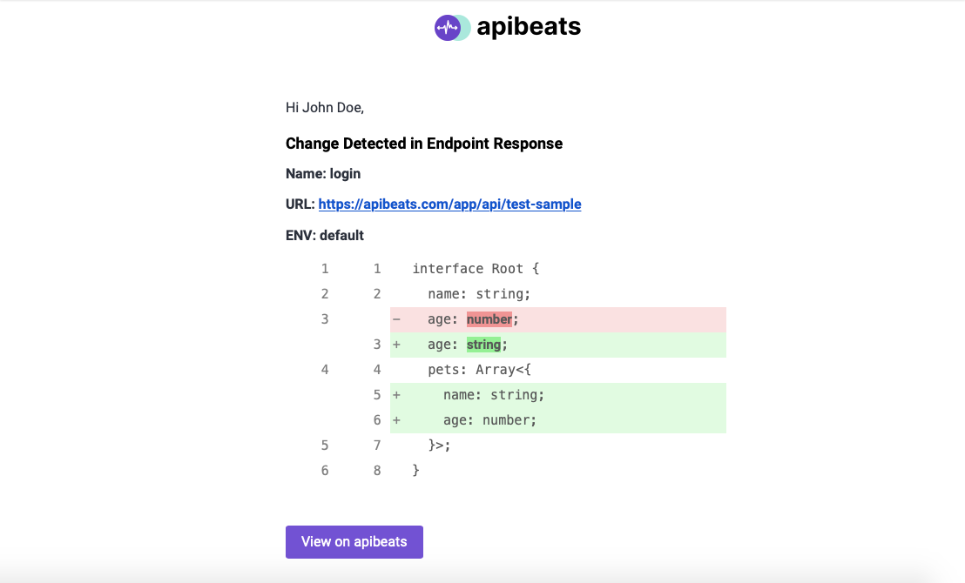Click the interface Root opening line
The height and width of the screenshot is (583, 965).
(476, 268)
